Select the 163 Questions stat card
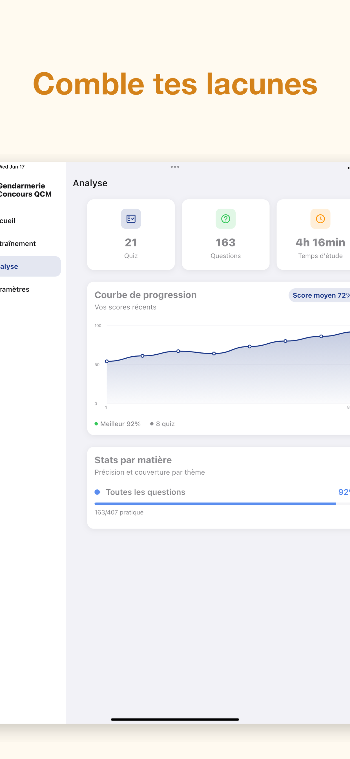 pyautogui.click(x=226, y=235)
